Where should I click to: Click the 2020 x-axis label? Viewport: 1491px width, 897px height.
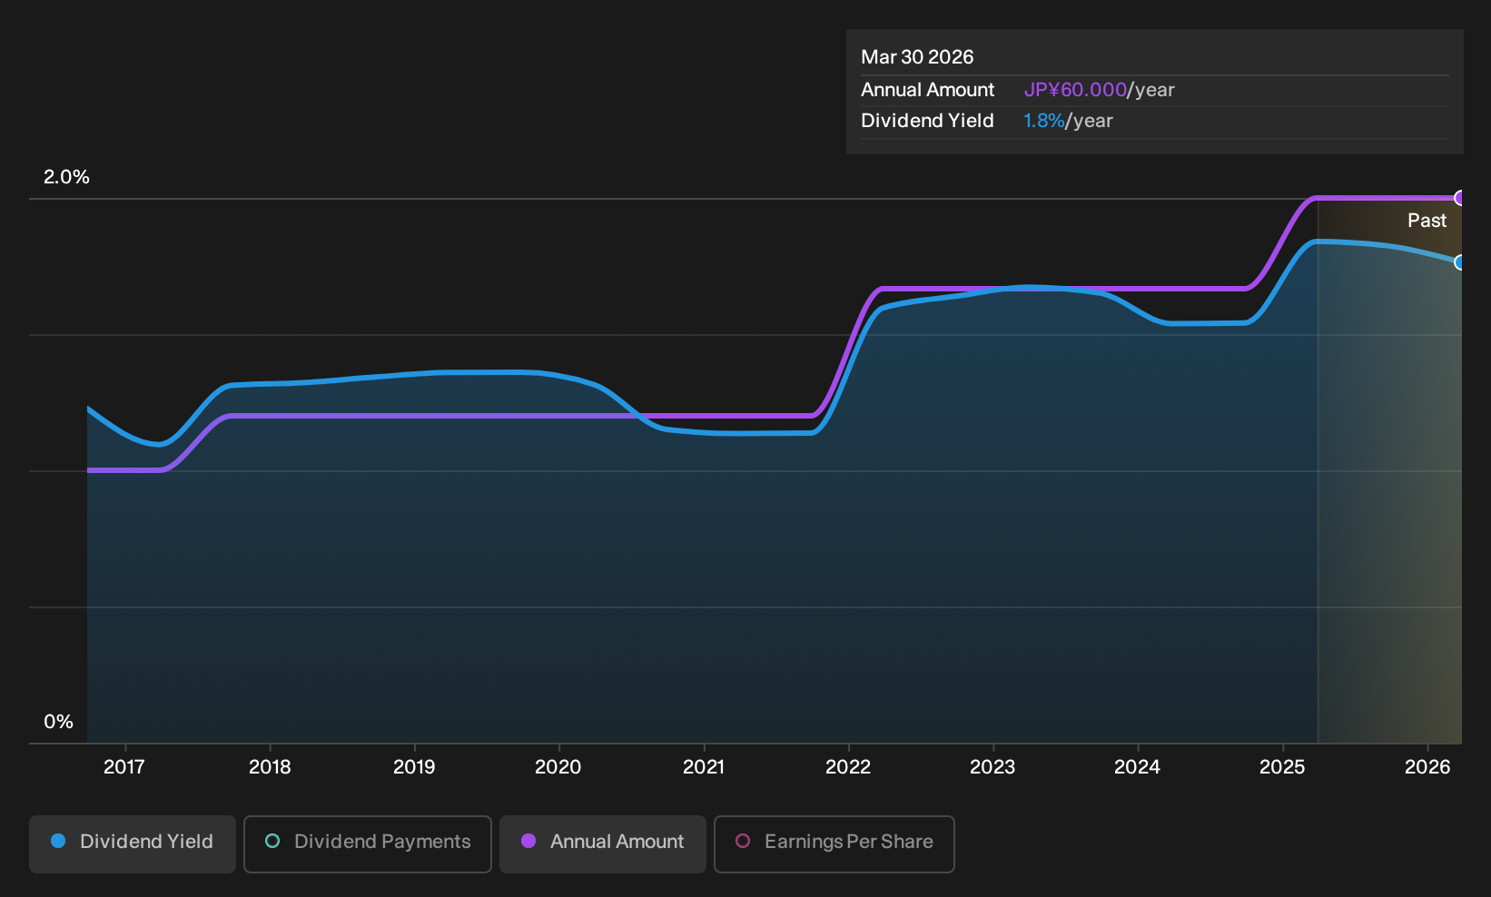point(558,767)
